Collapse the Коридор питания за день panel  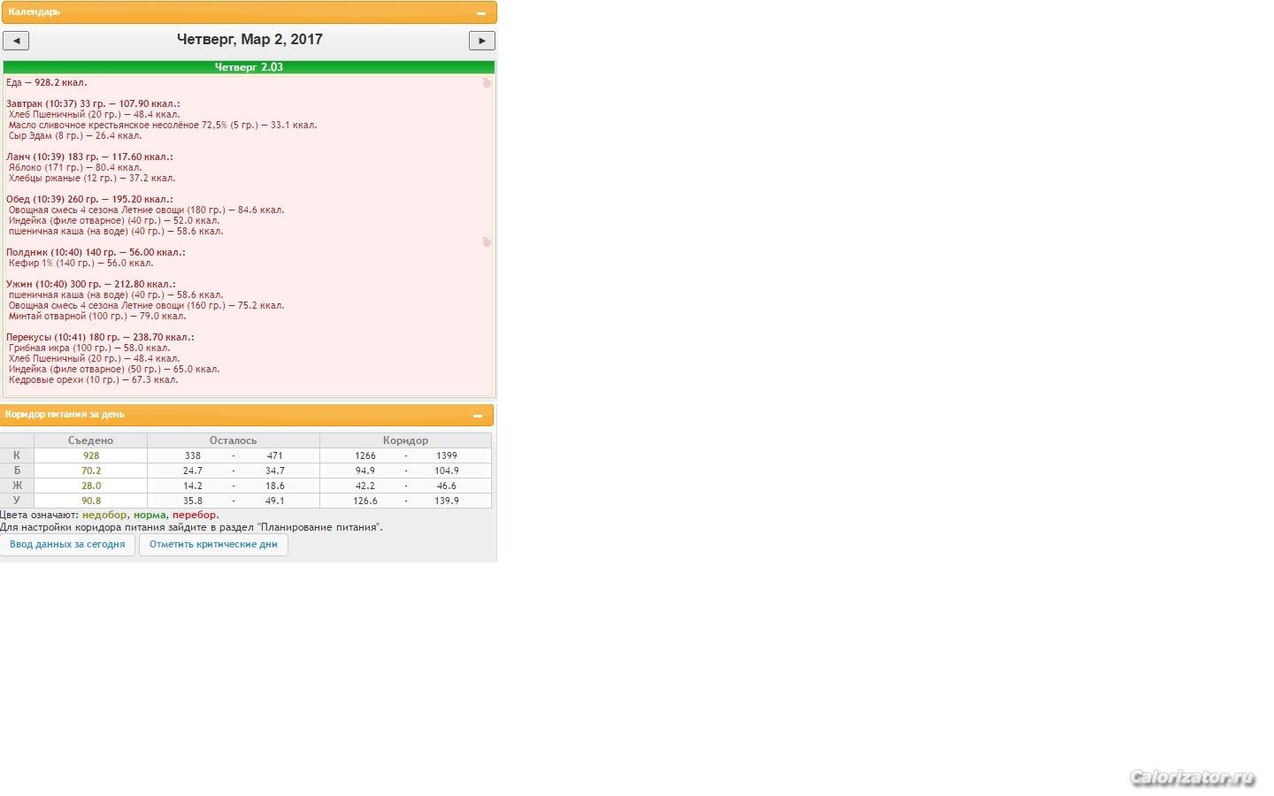pos(478,416)
